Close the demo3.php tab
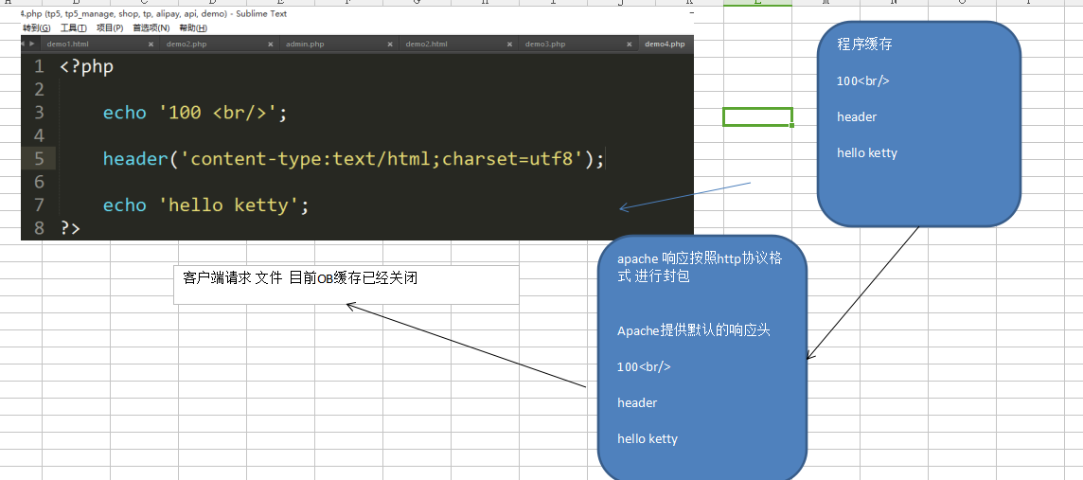This screenshot has width=1083, height=480. click(x=629, y=44)
